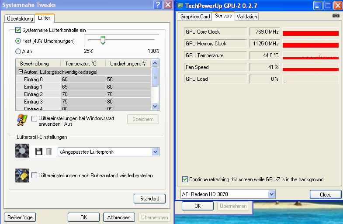Open the Validation tab in GPU-Z

247,17
